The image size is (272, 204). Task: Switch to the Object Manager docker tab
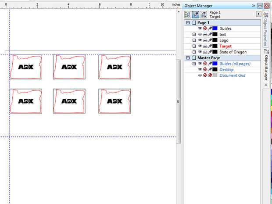point(266,65)
